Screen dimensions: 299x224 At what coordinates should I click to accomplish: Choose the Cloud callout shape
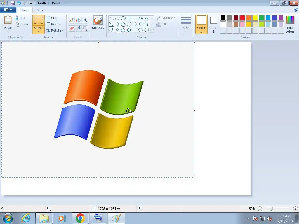(147, 30)
